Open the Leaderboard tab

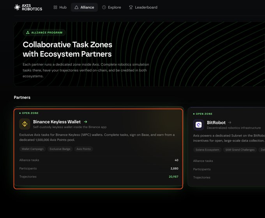pyautogui.click(x=143, y=7)
